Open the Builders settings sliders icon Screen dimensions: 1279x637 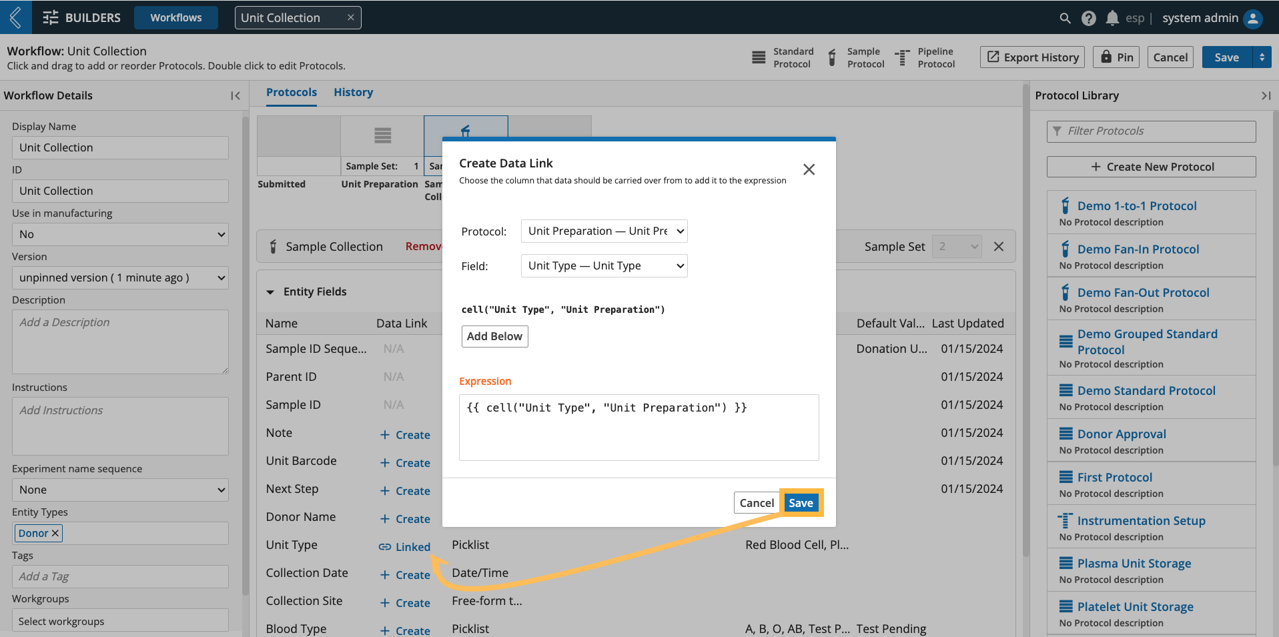click(x=51, y=18)
